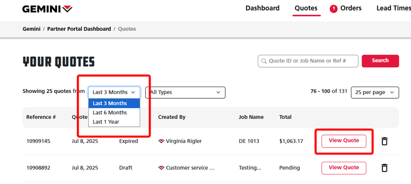Click the search magnifier icon
411x184 pixels.
pyautogui.click(x=264, y=61)
